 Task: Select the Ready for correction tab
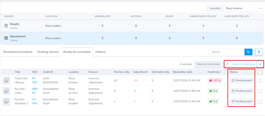[77, 52]
